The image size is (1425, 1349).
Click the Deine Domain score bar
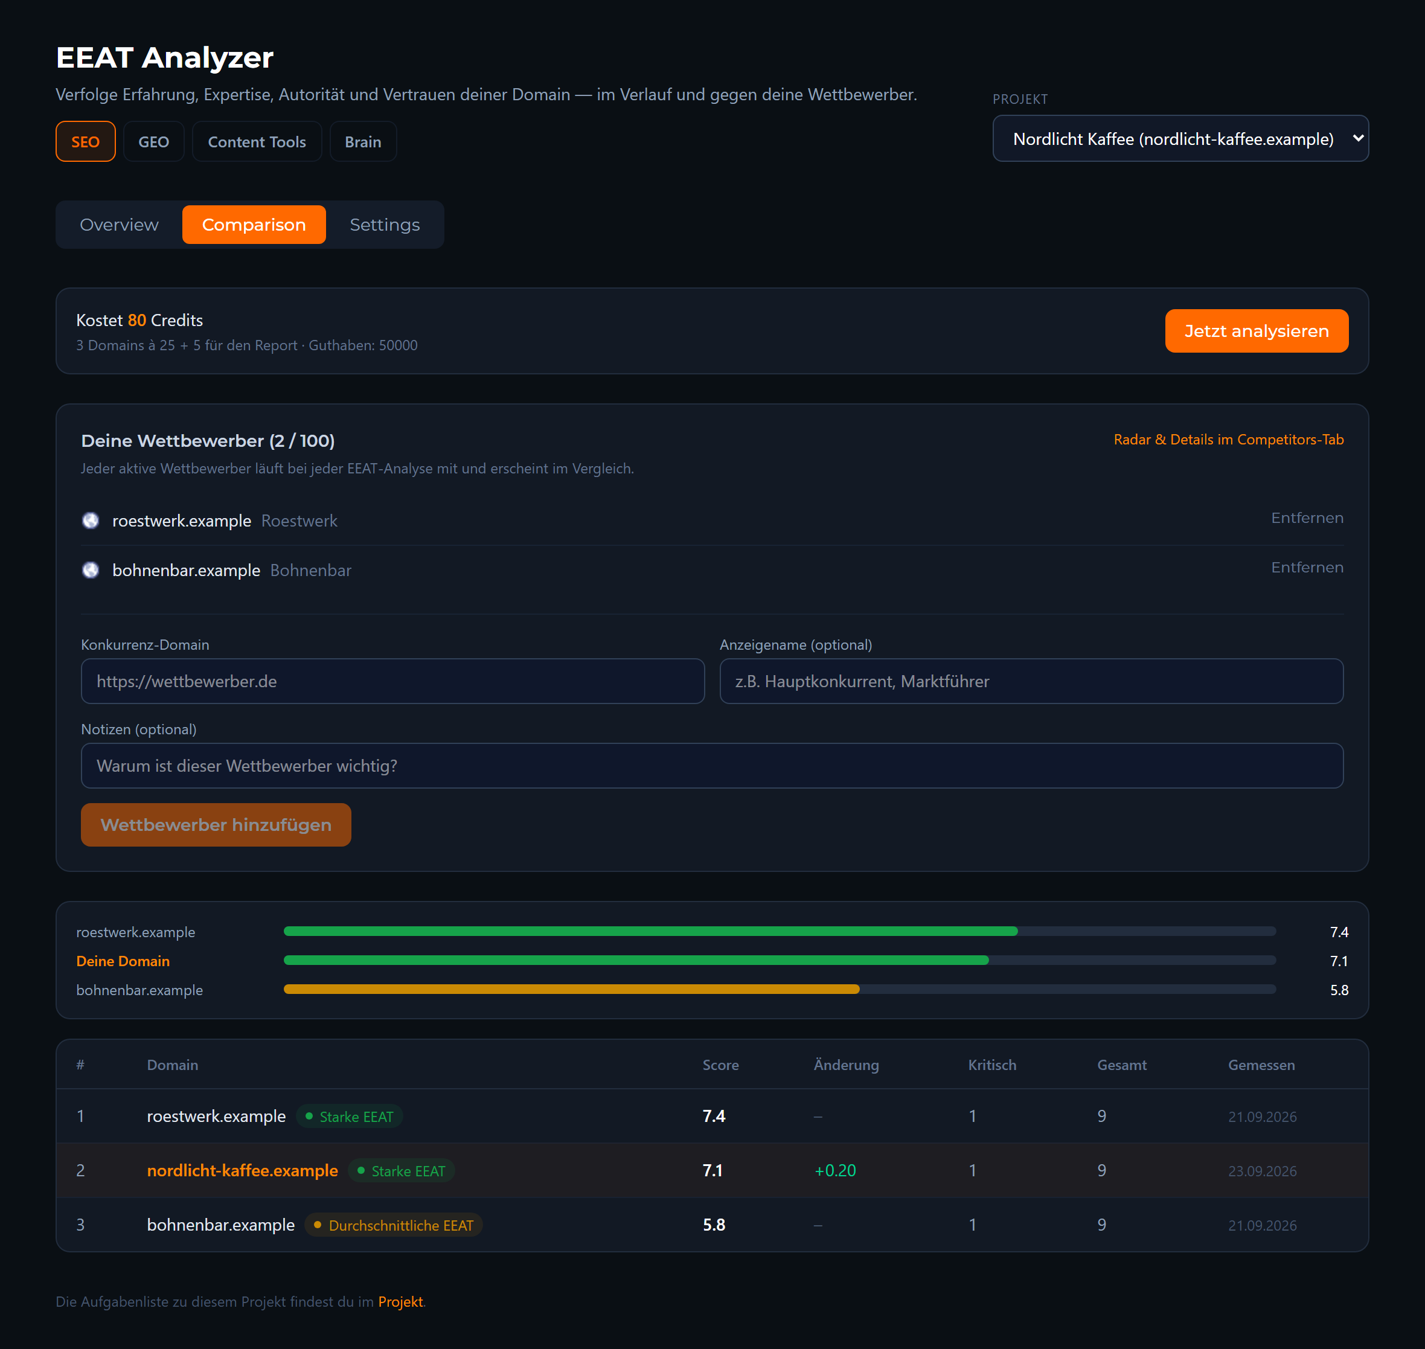click(780, 961)
